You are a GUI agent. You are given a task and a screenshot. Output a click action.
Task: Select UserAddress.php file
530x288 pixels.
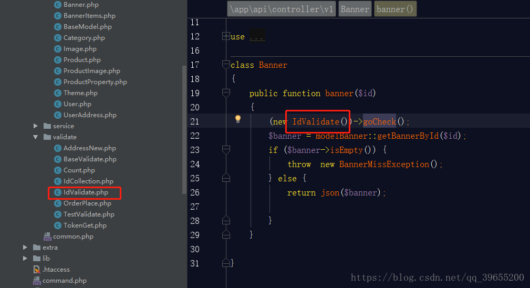click(x=90, y=115)
